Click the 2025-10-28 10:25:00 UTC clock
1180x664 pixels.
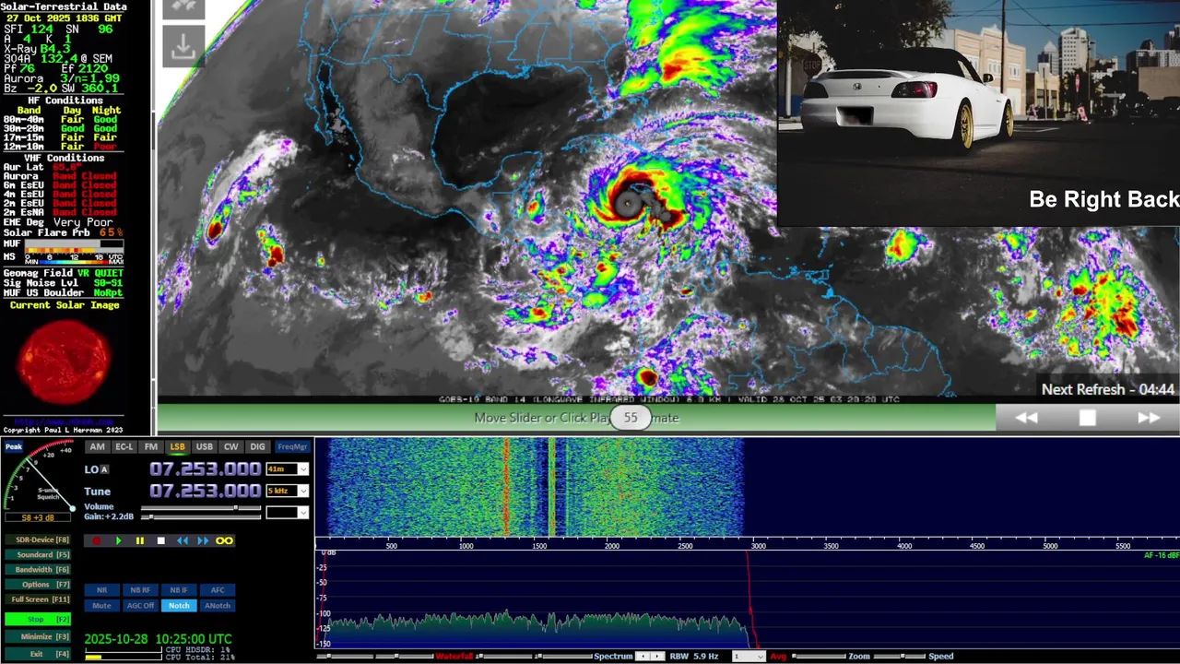(159, 639)
